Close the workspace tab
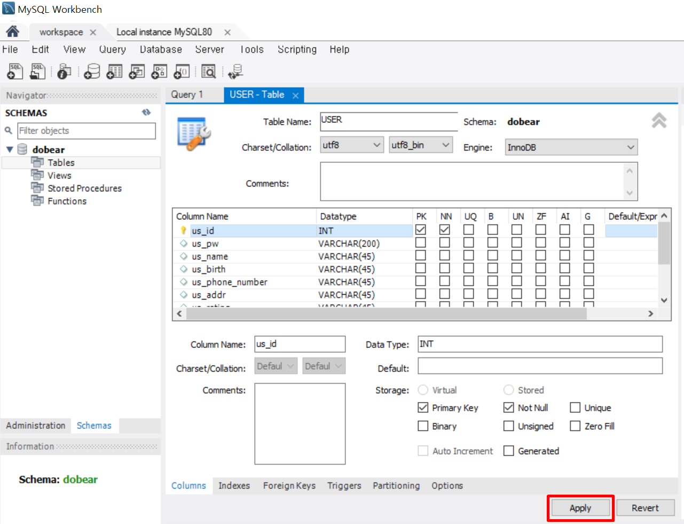 coord(93,32)
